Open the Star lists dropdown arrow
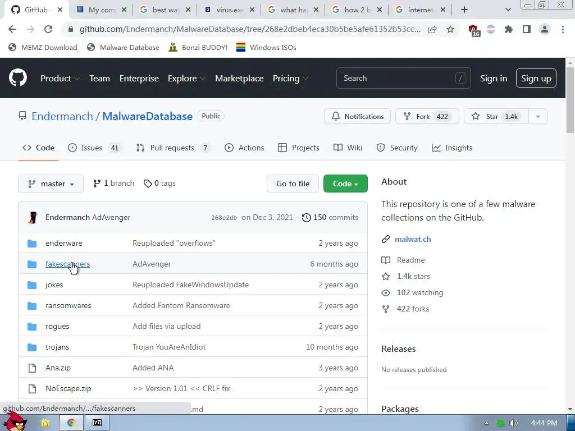This screenshot has height=431, width=575. (538, 117)
